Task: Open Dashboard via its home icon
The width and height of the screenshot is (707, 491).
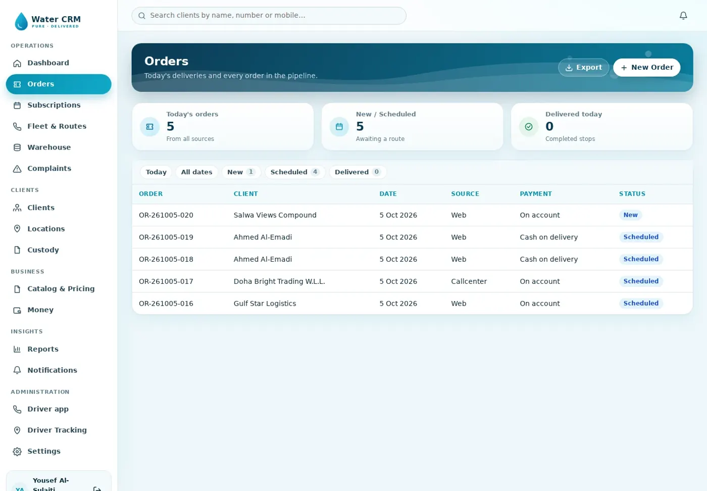Action: point(17,63)
